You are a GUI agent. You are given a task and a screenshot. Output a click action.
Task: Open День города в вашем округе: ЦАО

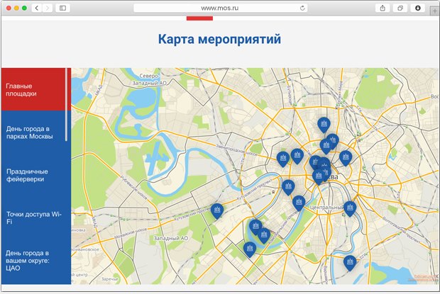(x=33, y=260)
